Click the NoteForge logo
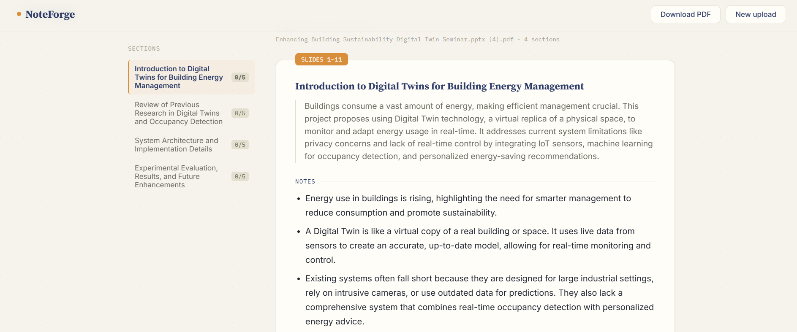This screenshot has width=797, height=332. tap(46, 14)
